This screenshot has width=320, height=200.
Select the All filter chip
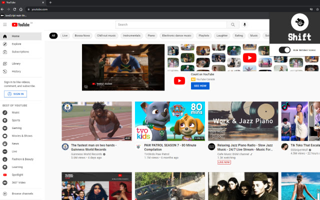(x=53, y=35)
